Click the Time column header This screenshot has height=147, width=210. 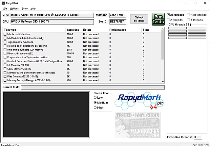(151, 30)
